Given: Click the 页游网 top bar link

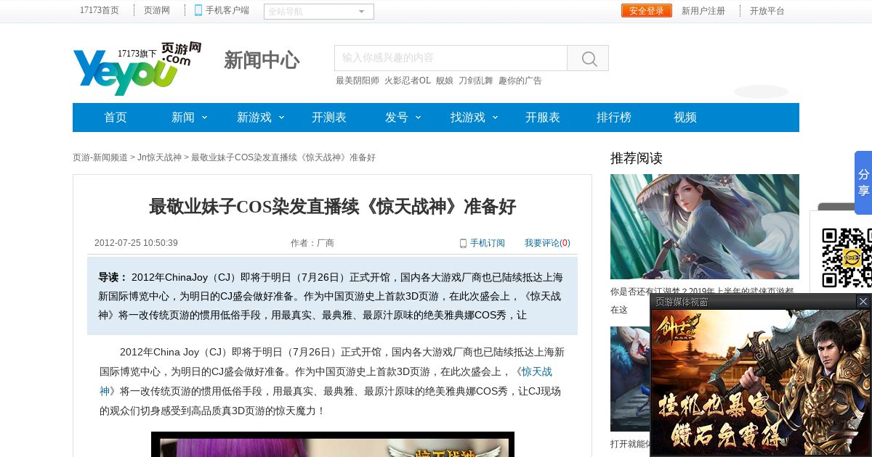Looking at the screenshot, I should 157,10.
